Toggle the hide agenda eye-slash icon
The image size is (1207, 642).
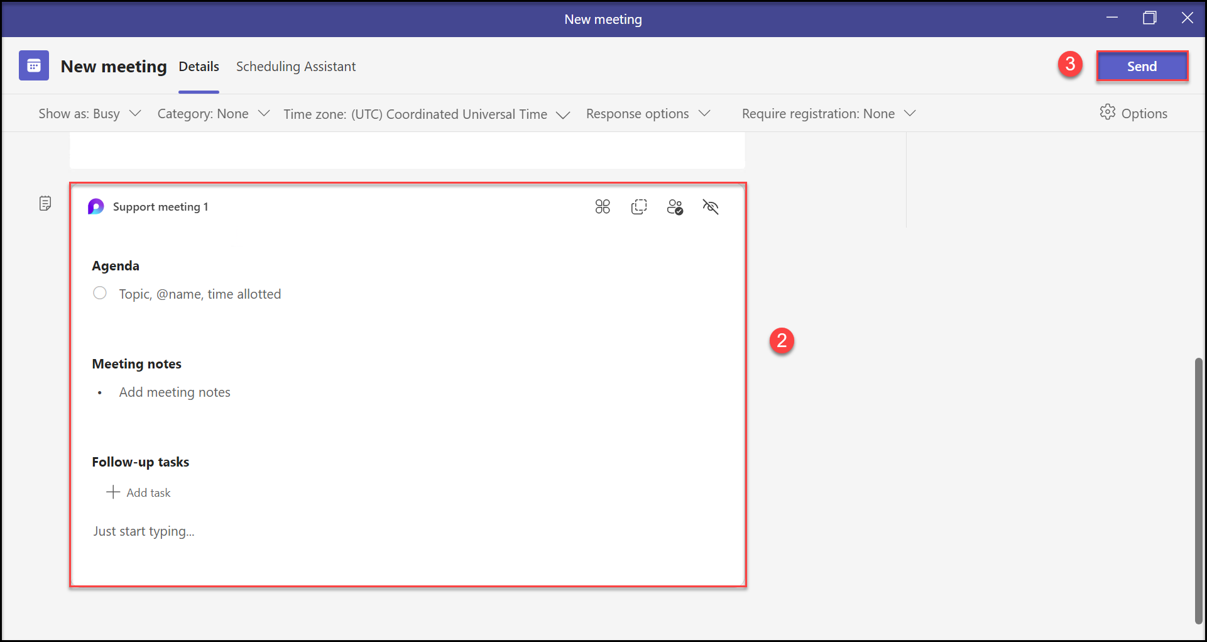711,207
